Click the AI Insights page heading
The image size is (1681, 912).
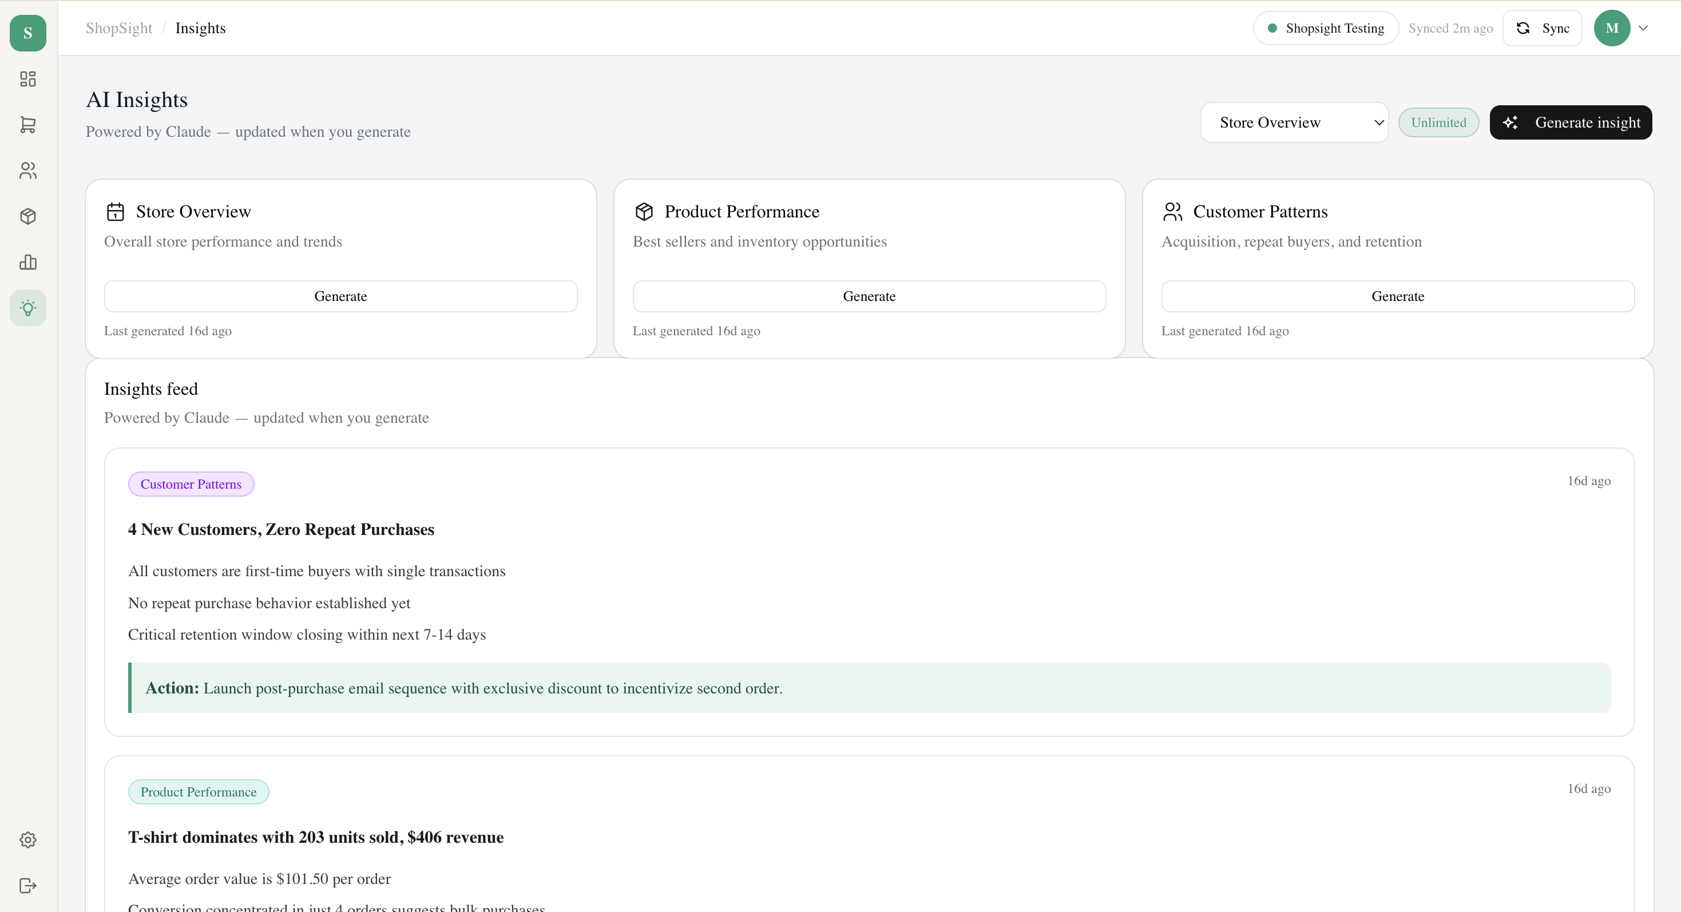tap(137, 100)
